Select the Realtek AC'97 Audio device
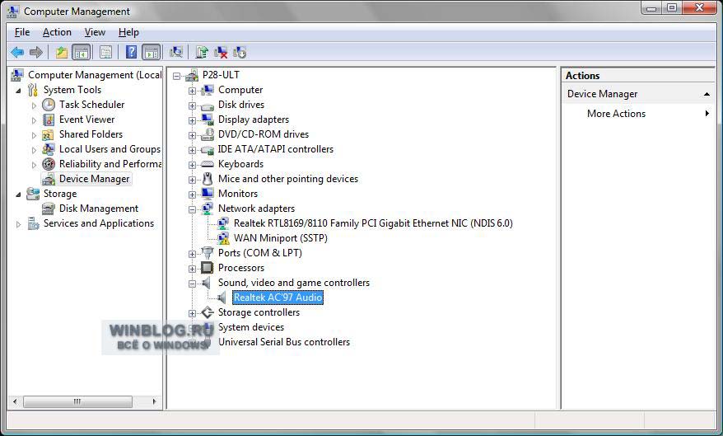Viewport: 723px width, 436px height. click(278, 298)
